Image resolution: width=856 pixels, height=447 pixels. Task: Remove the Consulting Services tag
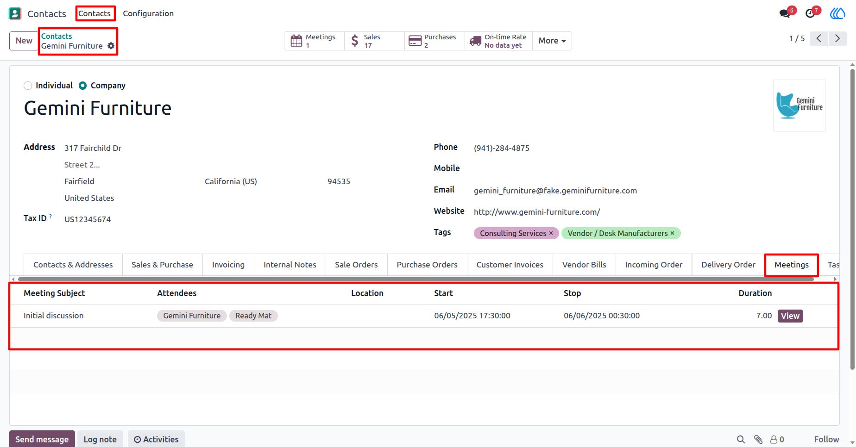coord(551,233)
